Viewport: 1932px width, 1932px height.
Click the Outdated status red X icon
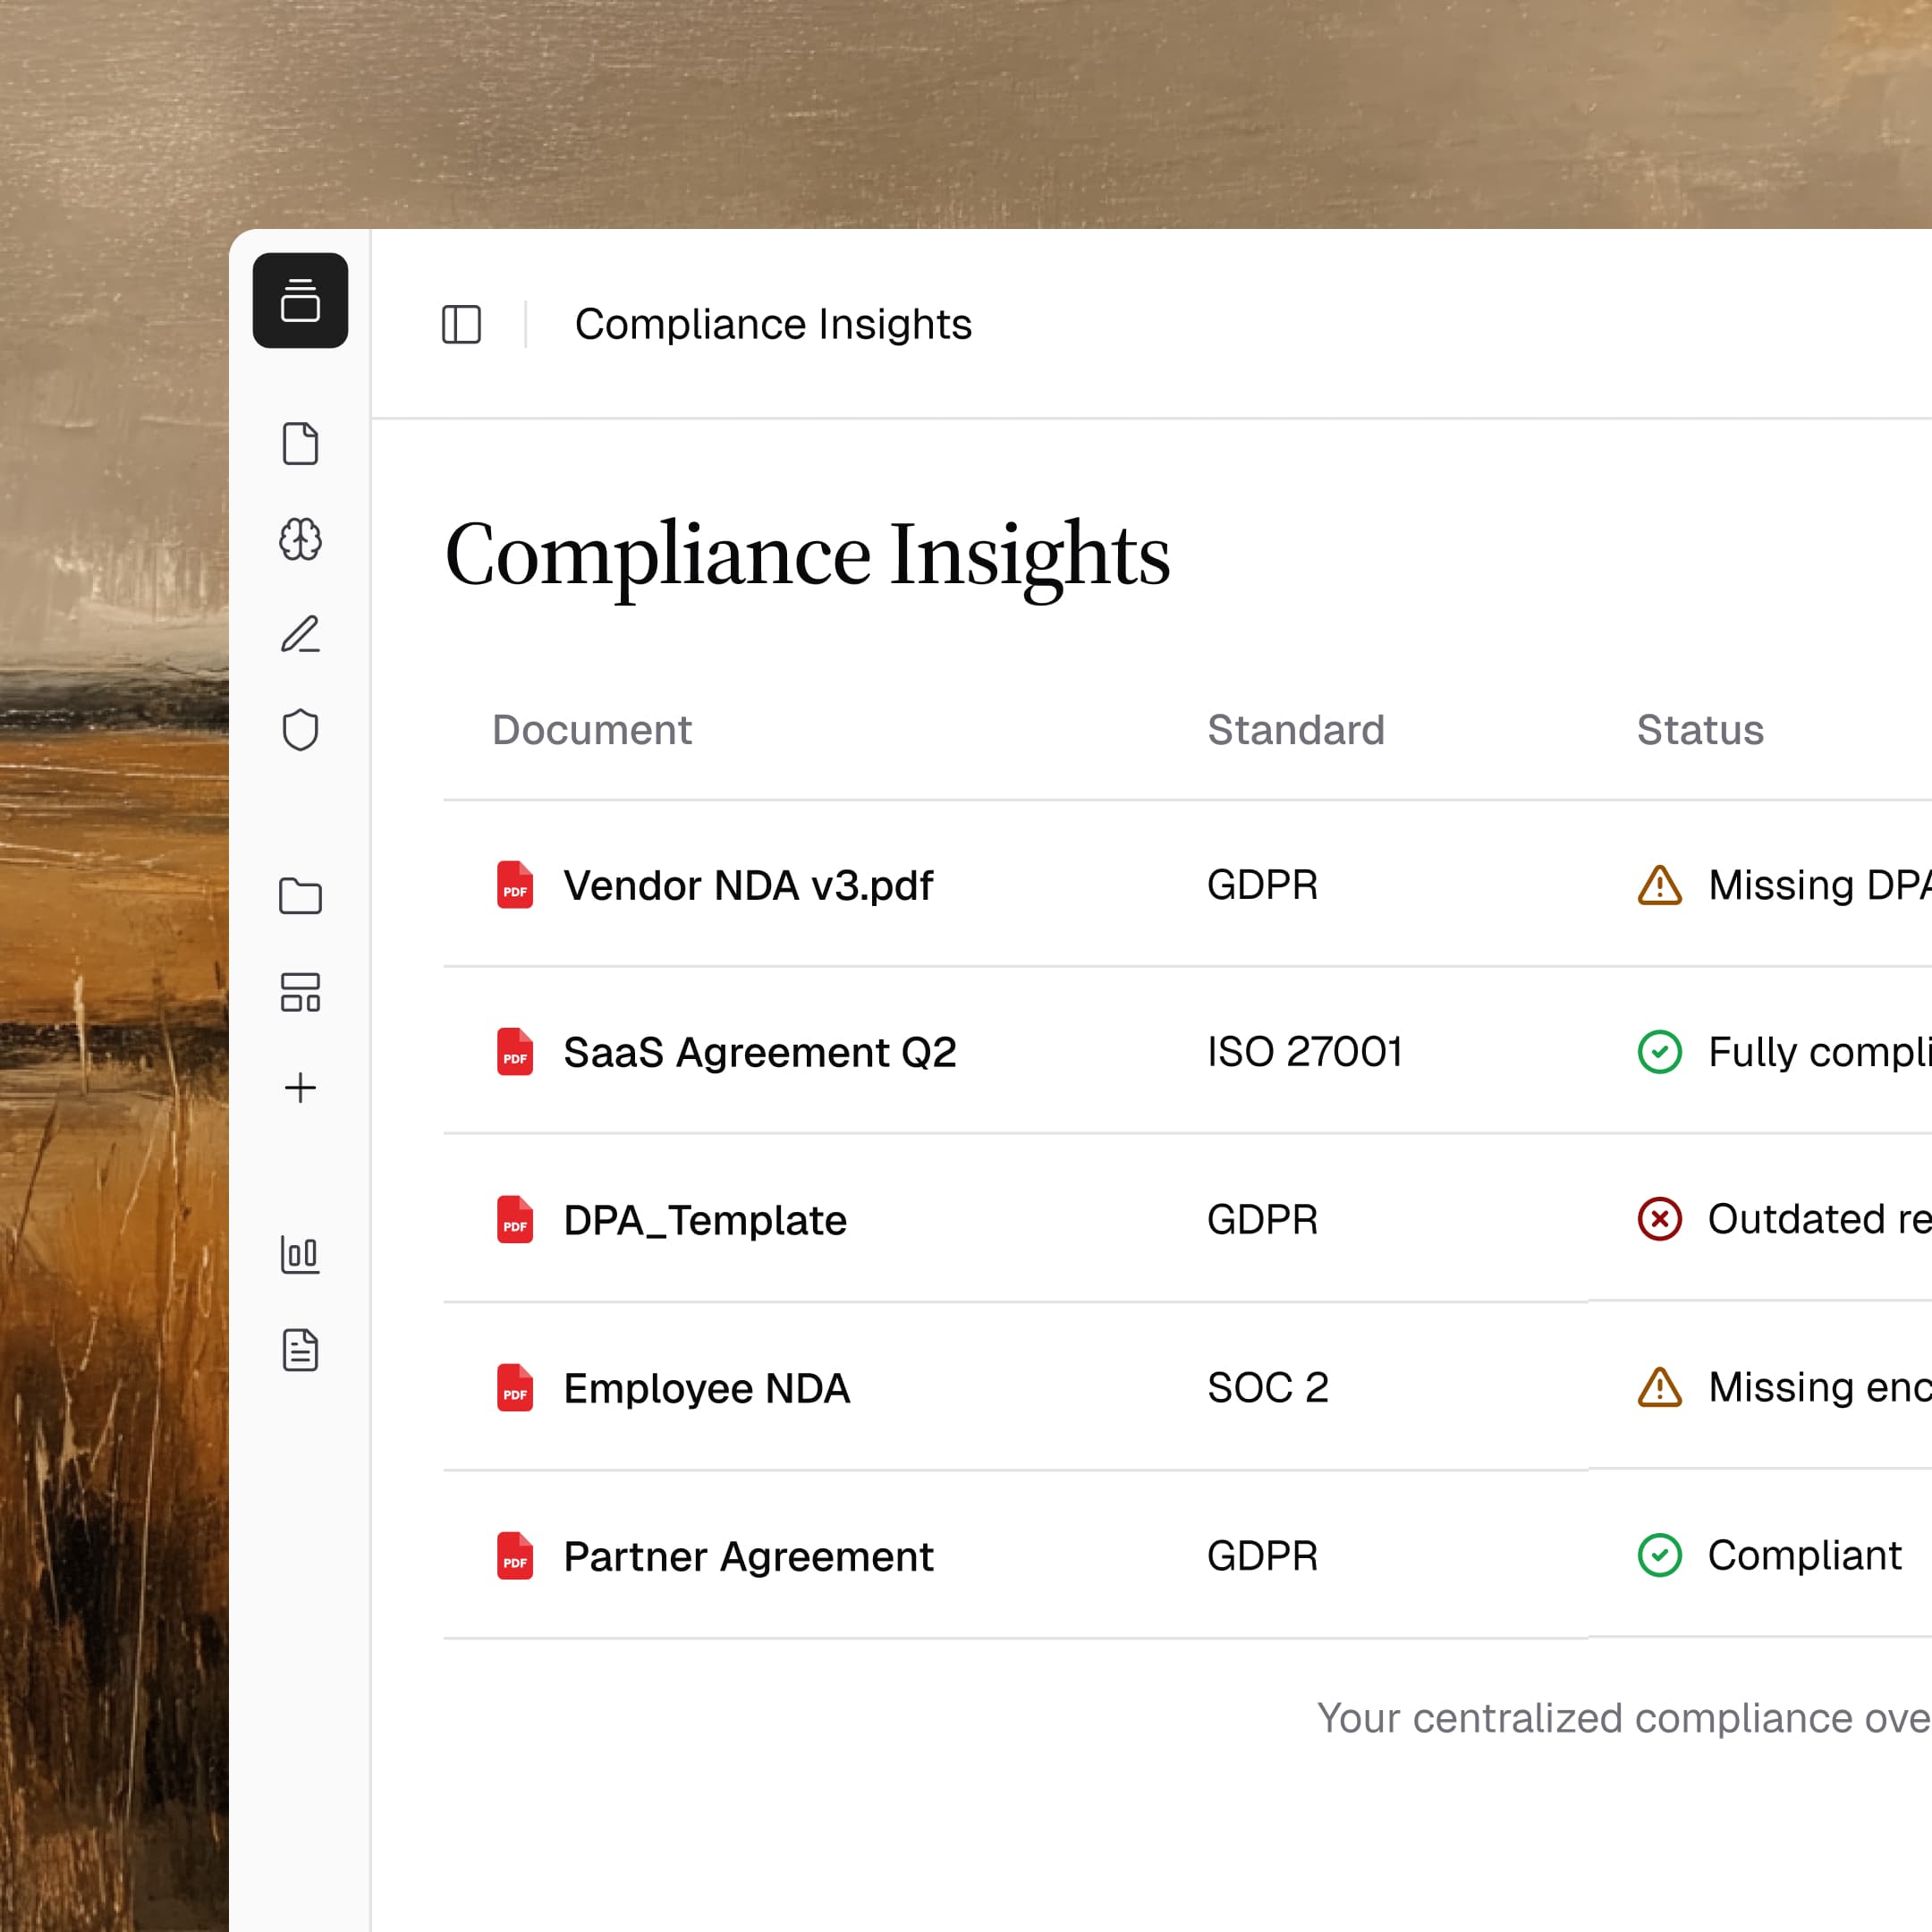point(1659,1219)
